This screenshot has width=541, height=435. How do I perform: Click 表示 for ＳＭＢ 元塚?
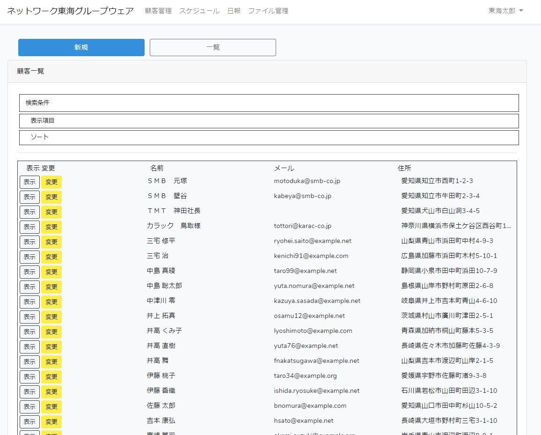point(29,182)
